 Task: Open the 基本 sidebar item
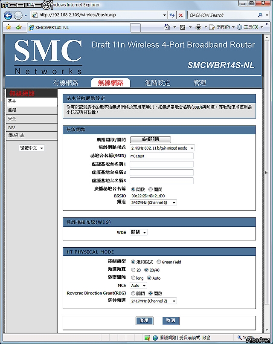(32, 101)
